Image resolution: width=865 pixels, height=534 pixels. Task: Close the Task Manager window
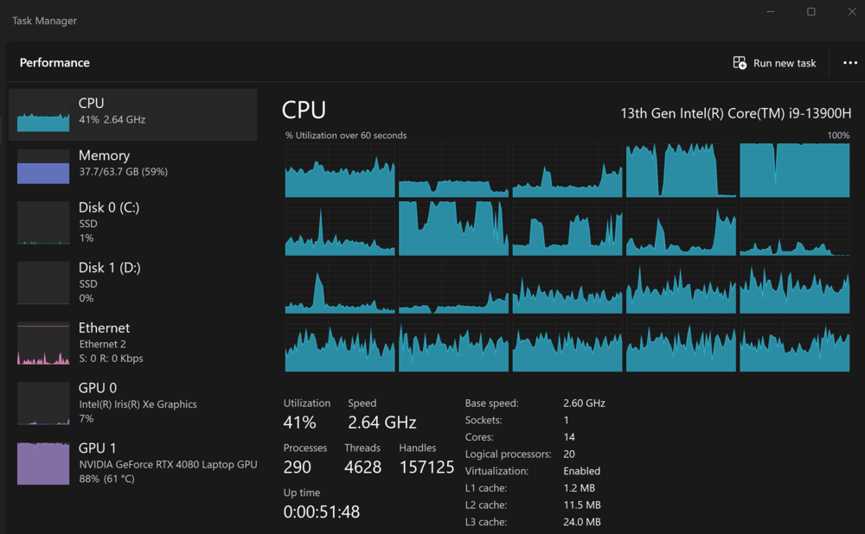(851, 11)
